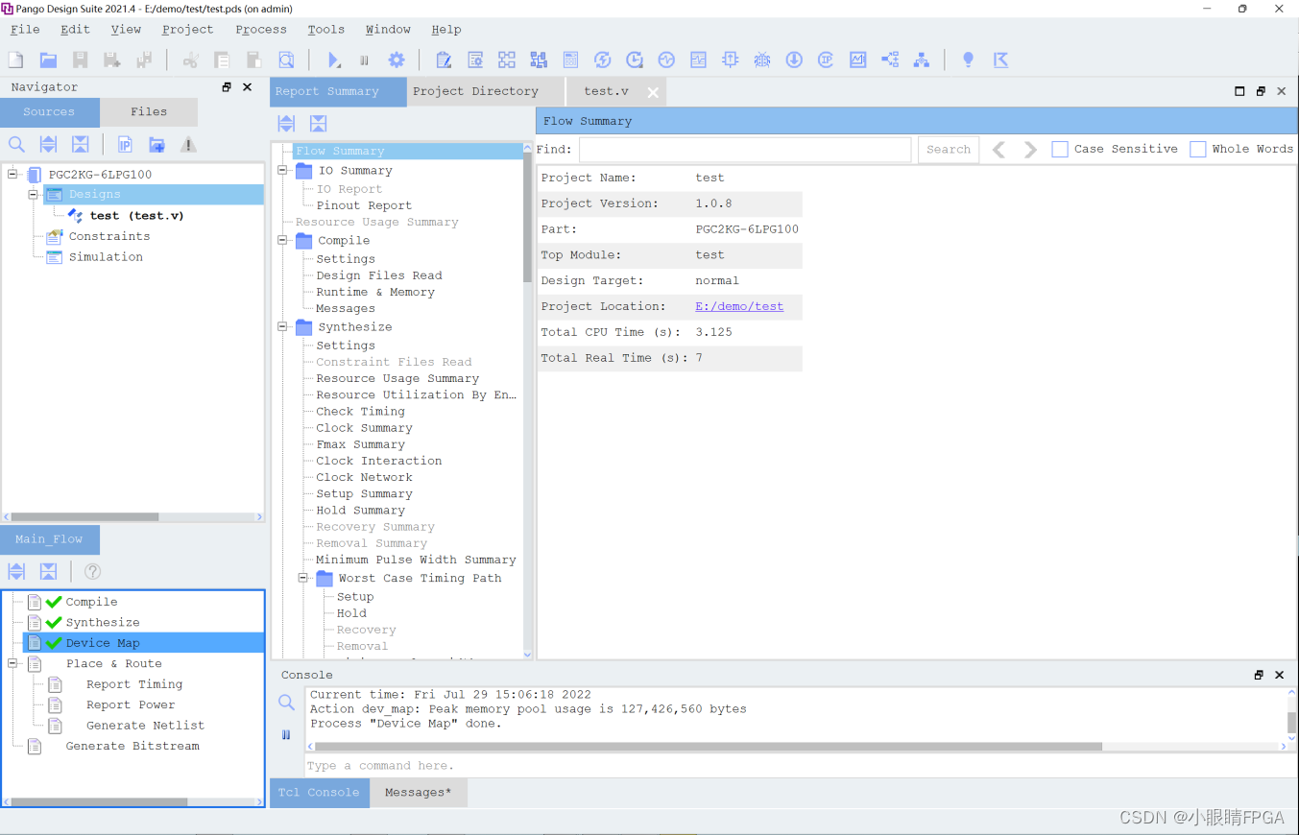The height and width of the screenshot is (835, 1299).
Task: Switch to the Messages* tab
Action: [419, 793]
